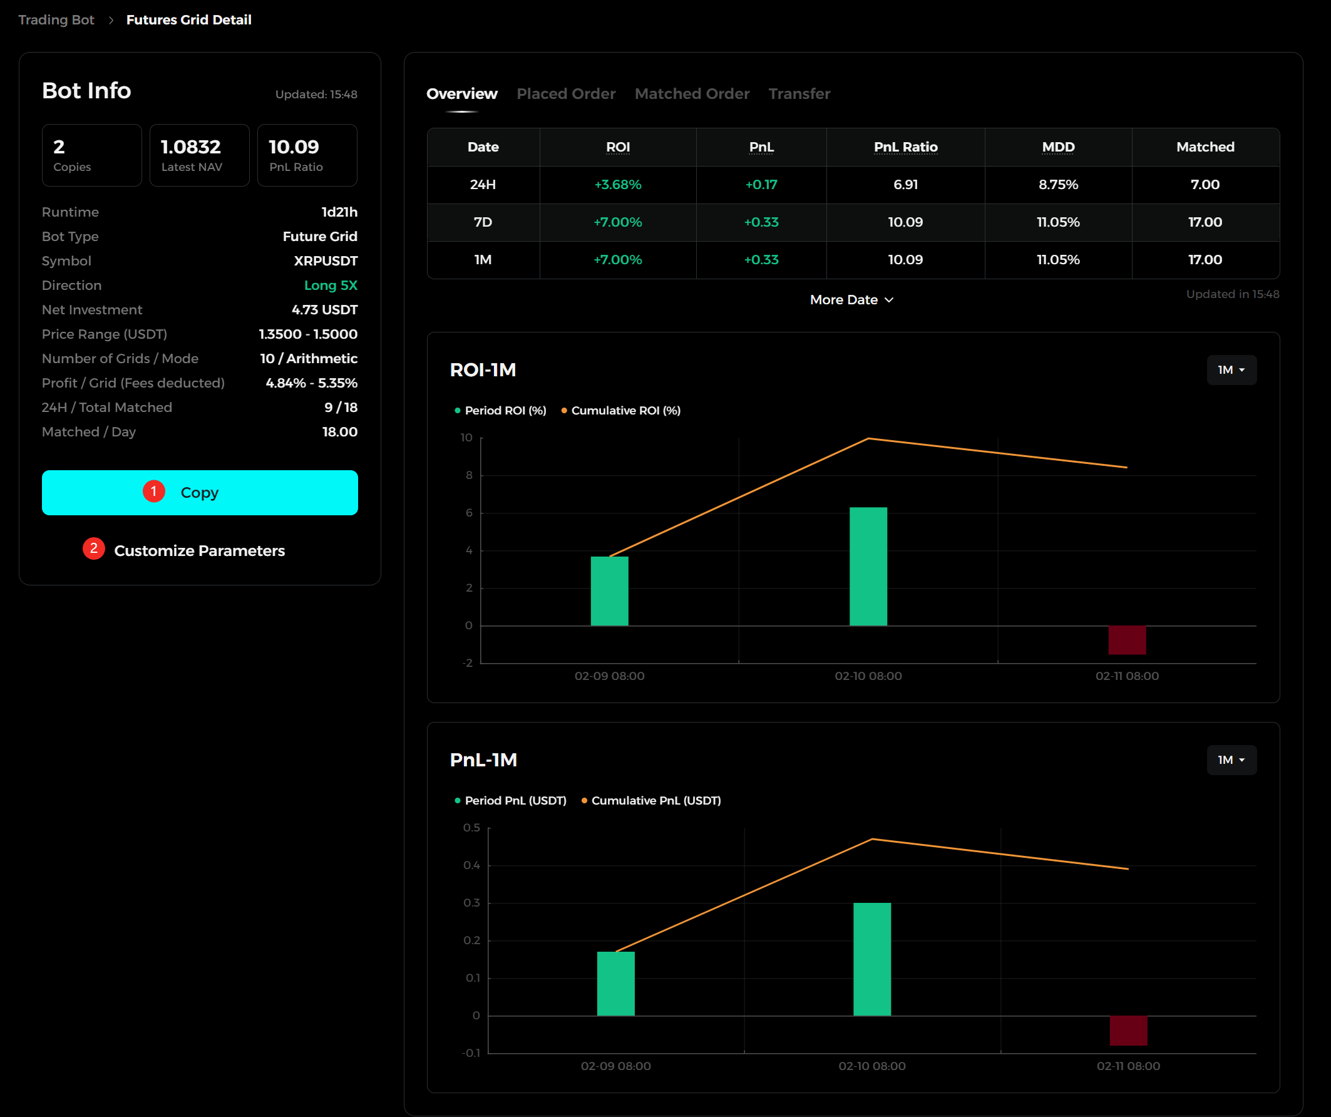Screen dimensions: 1331x1117
Task: Open the Transfer tab
Action: tap(799, 94)
